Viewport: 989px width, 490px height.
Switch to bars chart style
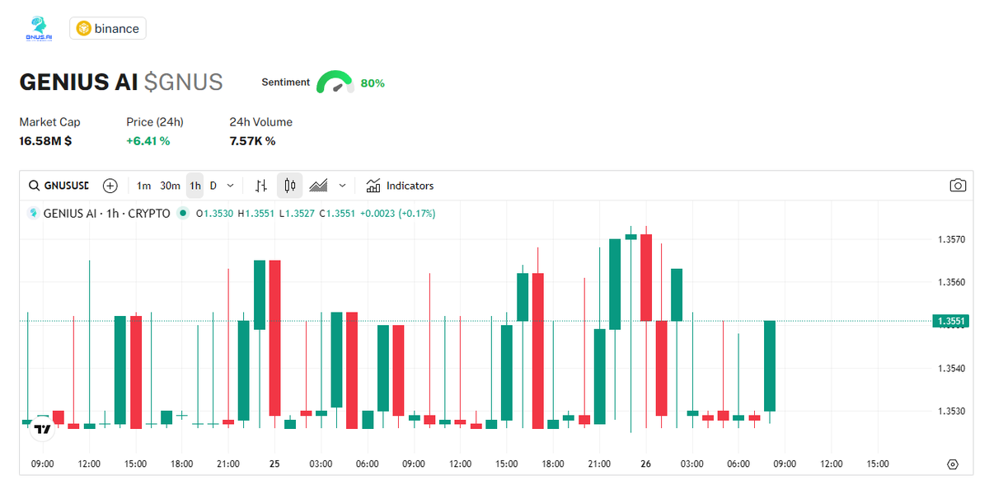(x=261, y=186)
